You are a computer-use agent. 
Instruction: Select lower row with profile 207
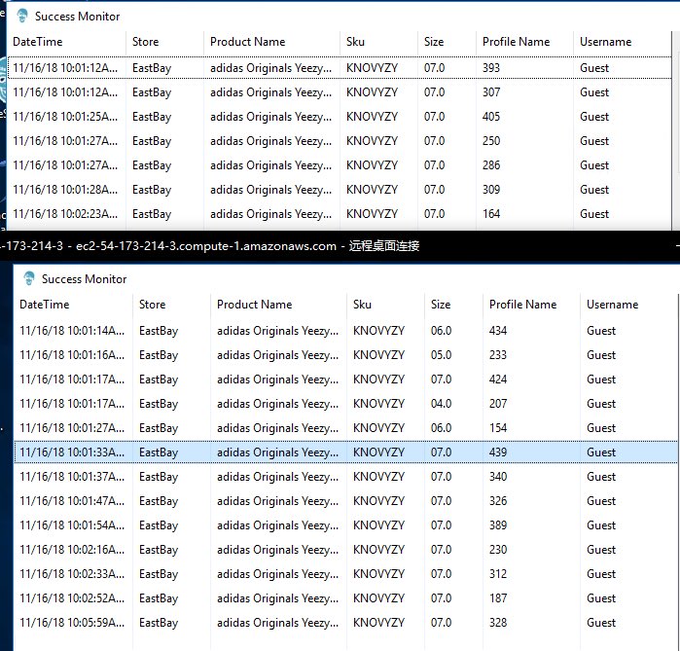point(346,404)
